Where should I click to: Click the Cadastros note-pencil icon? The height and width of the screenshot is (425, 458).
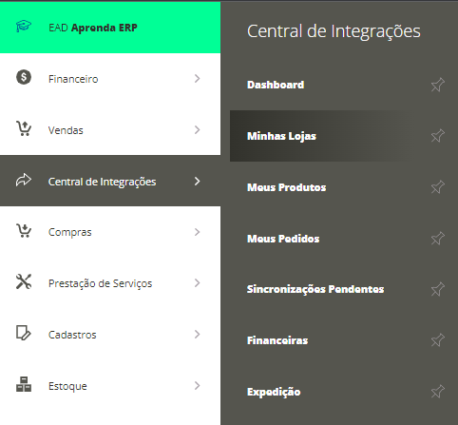point(24,333)
